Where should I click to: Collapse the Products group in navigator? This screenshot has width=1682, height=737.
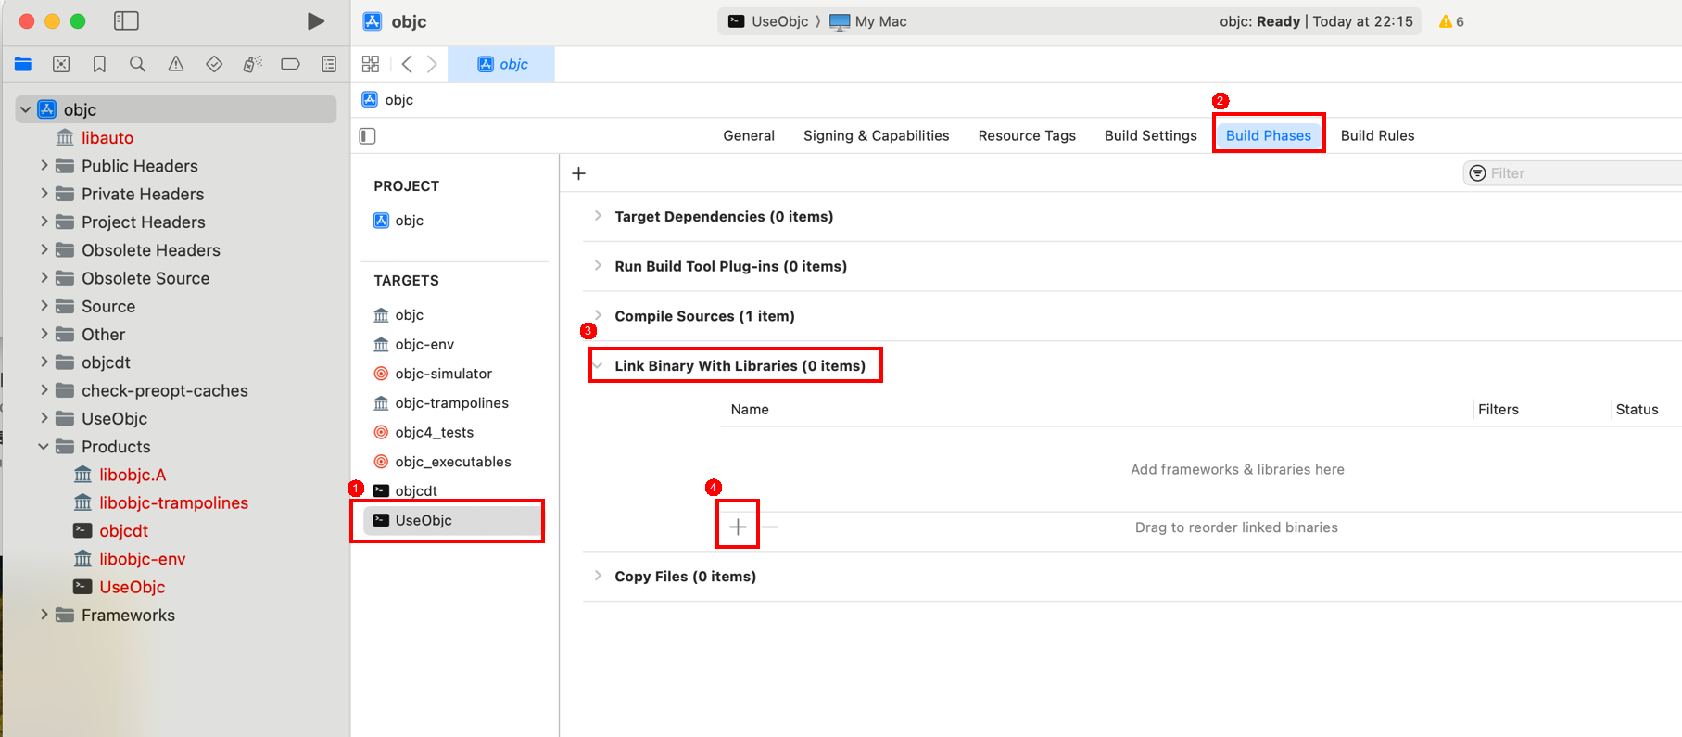(x=44, y=447)
